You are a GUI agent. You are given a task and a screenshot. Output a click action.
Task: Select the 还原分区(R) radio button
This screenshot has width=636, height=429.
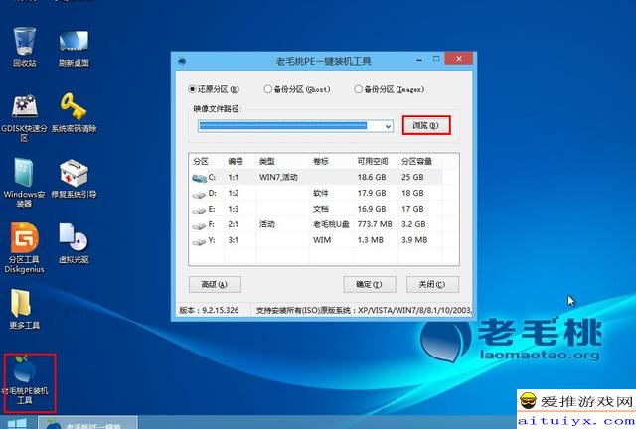point(192,89)
